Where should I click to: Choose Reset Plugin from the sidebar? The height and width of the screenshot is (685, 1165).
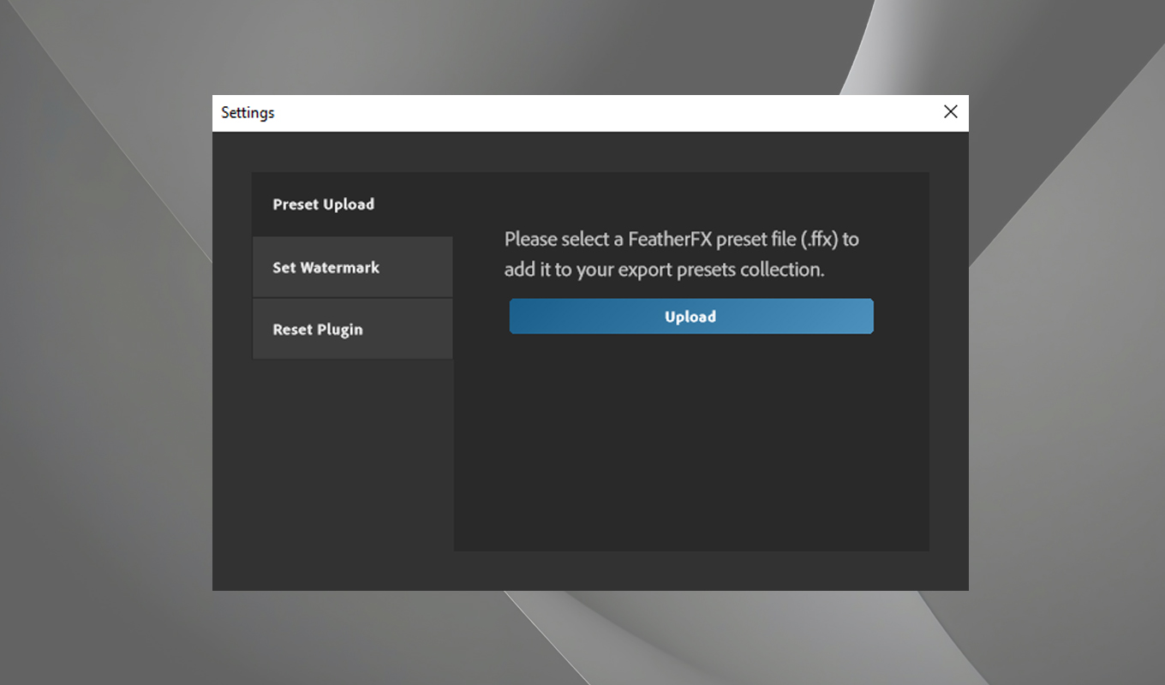[x=318, y=328]
